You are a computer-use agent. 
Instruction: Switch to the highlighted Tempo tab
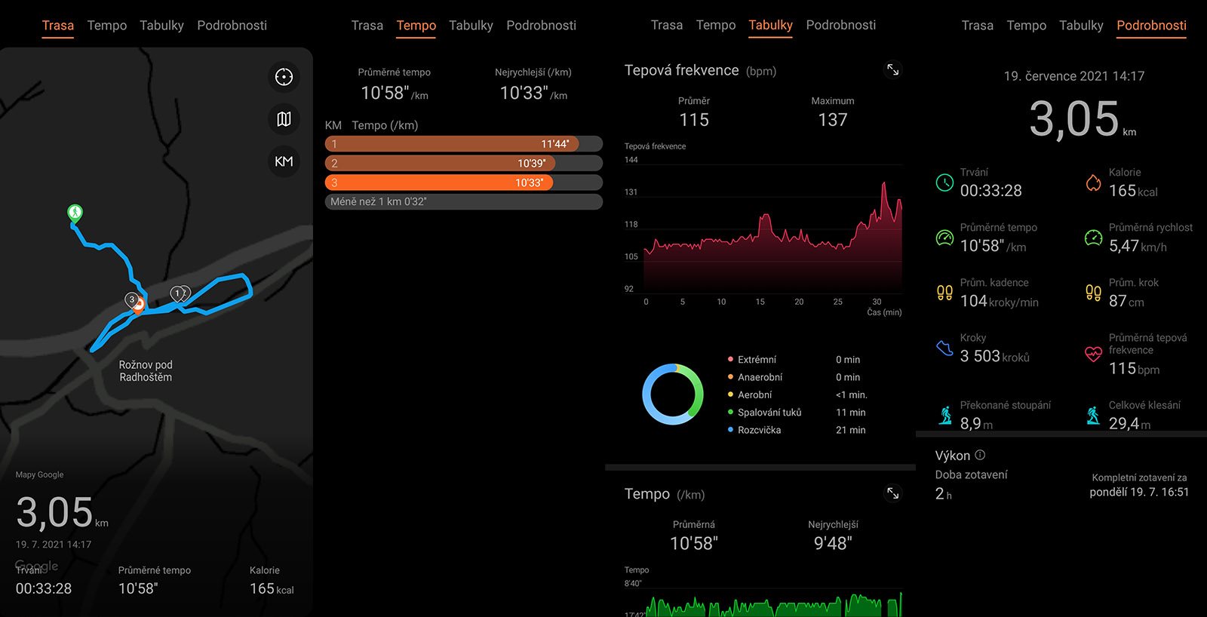pyautogui.click(x=416, y=26)
